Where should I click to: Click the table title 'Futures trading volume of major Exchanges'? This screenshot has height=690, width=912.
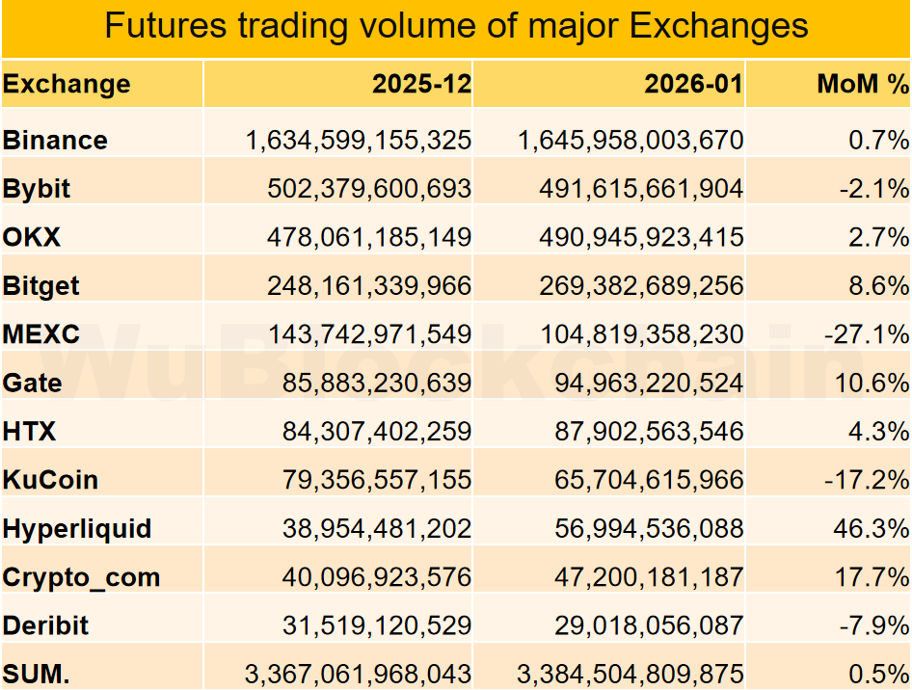(456, 26)
